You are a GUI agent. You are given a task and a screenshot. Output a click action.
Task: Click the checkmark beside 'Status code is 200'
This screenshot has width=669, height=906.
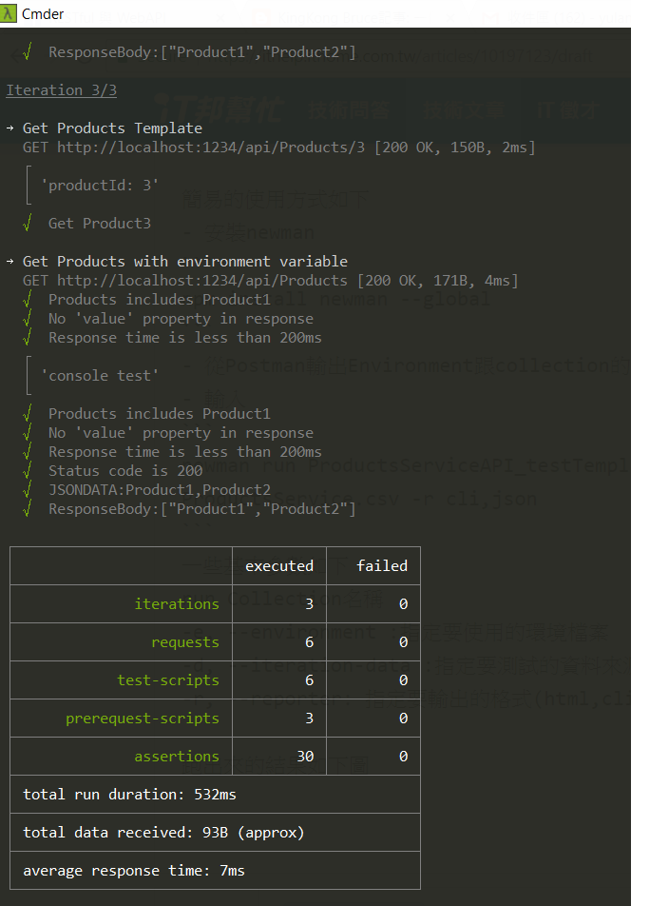click(x=27, y=470)
